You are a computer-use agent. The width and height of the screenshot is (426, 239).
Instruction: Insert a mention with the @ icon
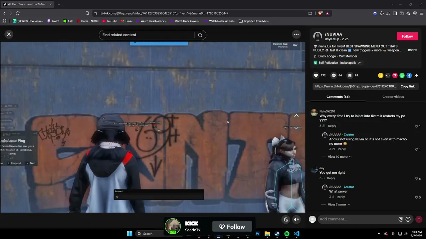coord(401,219)
